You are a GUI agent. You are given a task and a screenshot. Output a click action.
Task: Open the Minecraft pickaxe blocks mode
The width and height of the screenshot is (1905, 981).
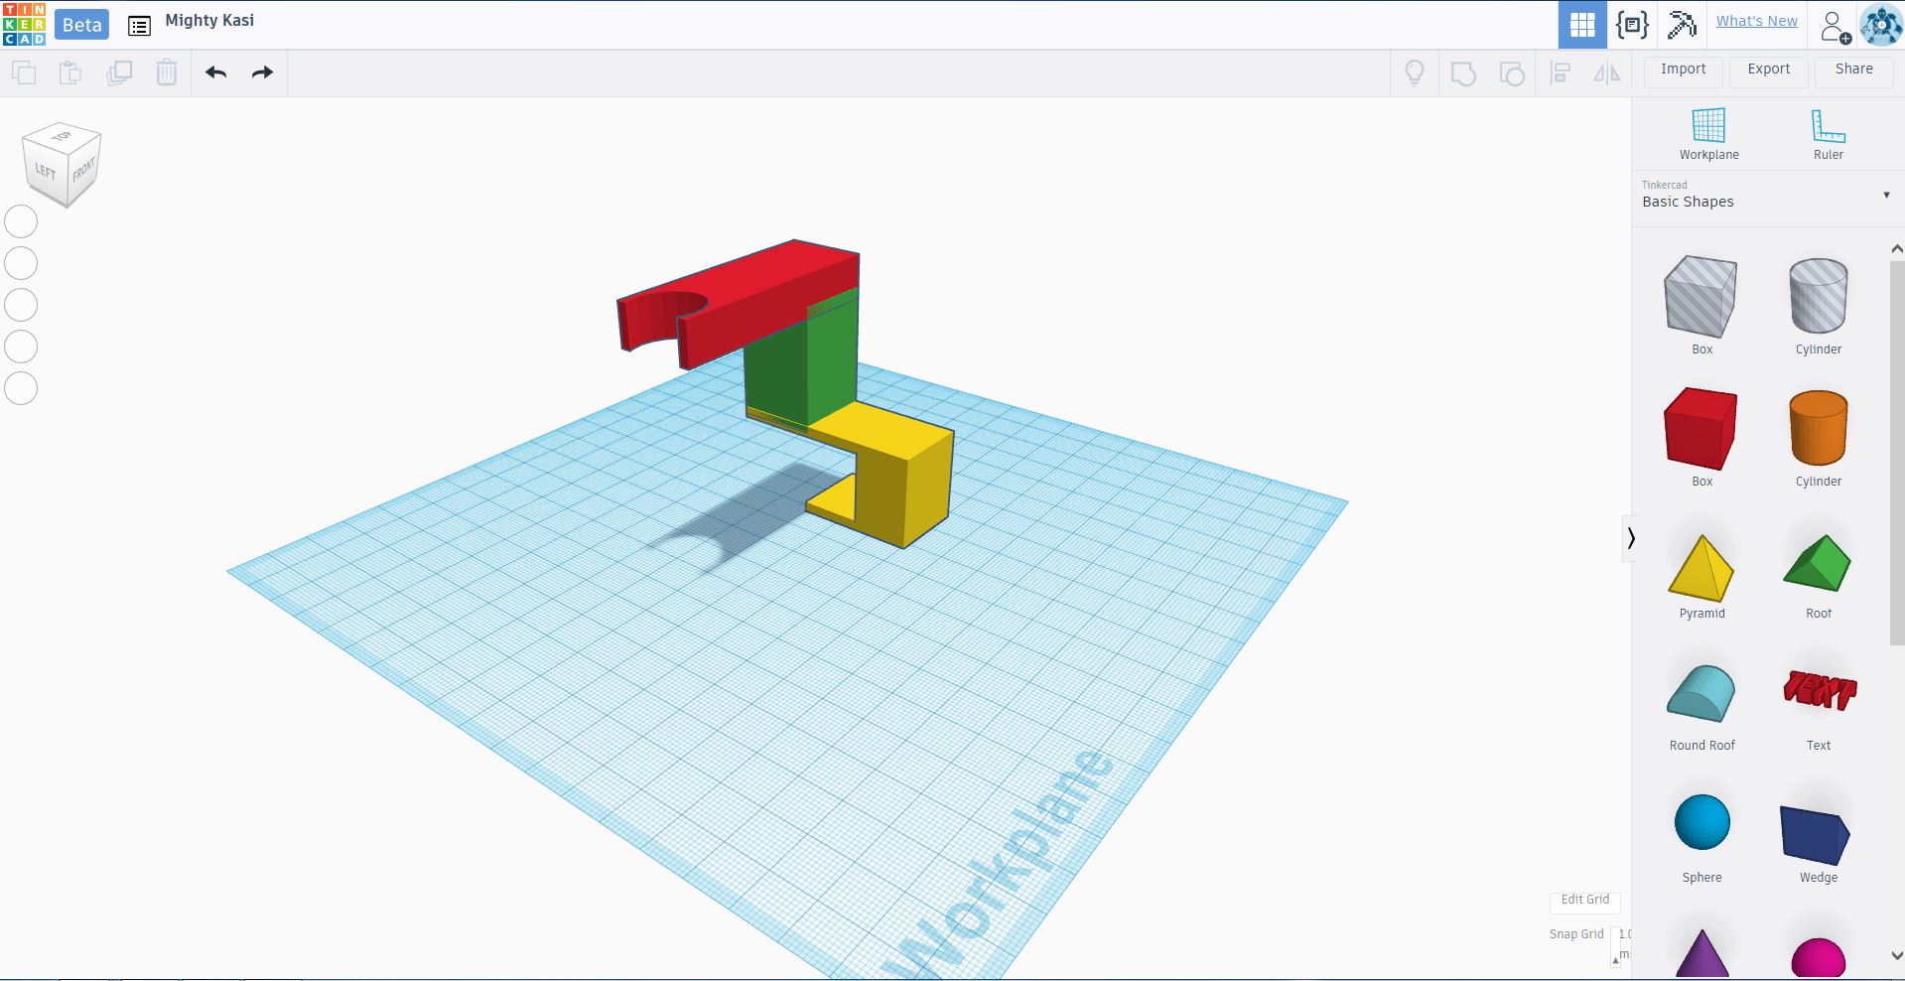pyautogui.click(x=1682, y=24)
